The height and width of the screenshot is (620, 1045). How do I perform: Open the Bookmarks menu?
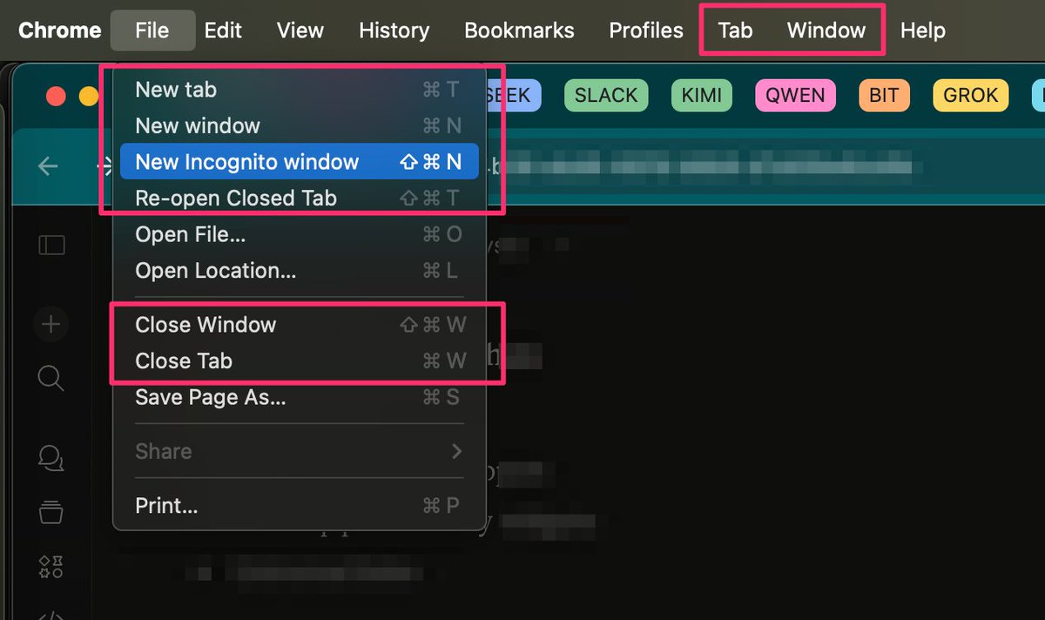pyautogui.click(x=519, y=30)
